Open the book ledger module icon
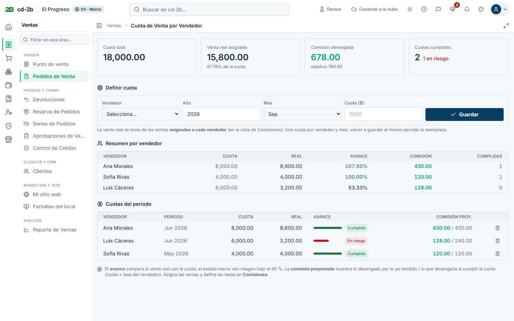 tap(9, 99)
